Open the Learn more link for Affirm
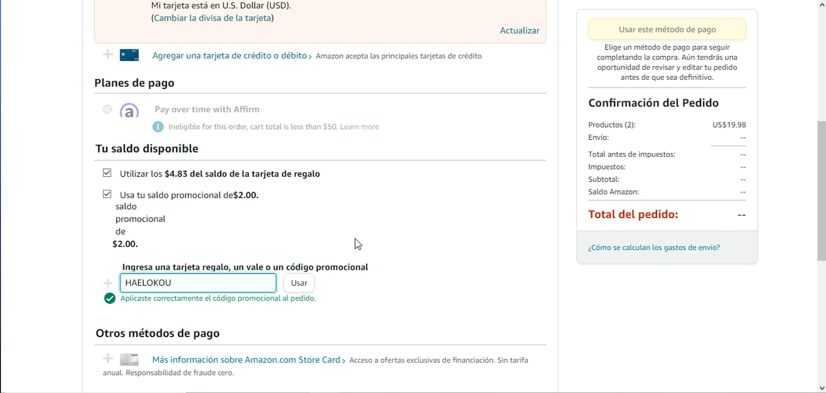826x393 pixels. (360, 127)
